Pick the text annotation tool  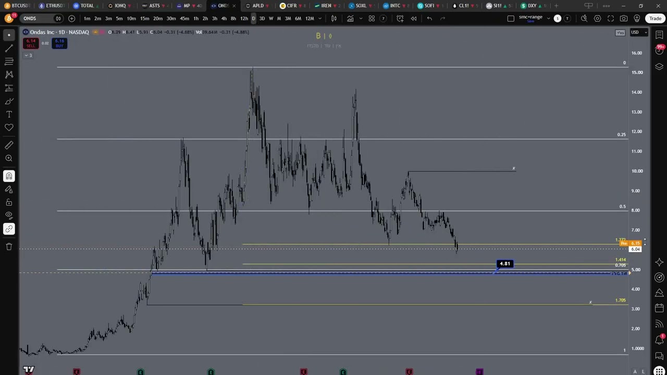(x=9, y=114)
